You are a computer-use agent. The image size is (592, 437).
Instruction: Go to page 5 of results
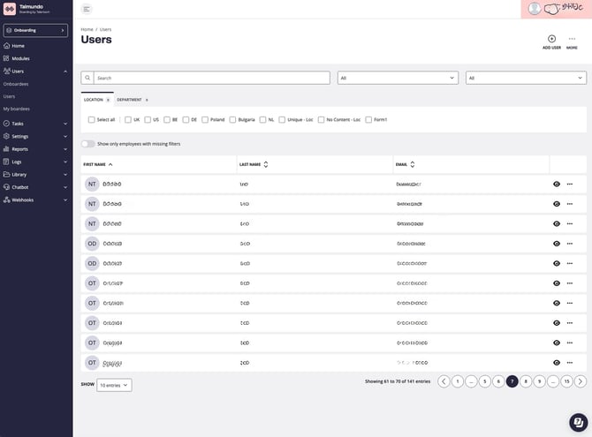point(485,381)
